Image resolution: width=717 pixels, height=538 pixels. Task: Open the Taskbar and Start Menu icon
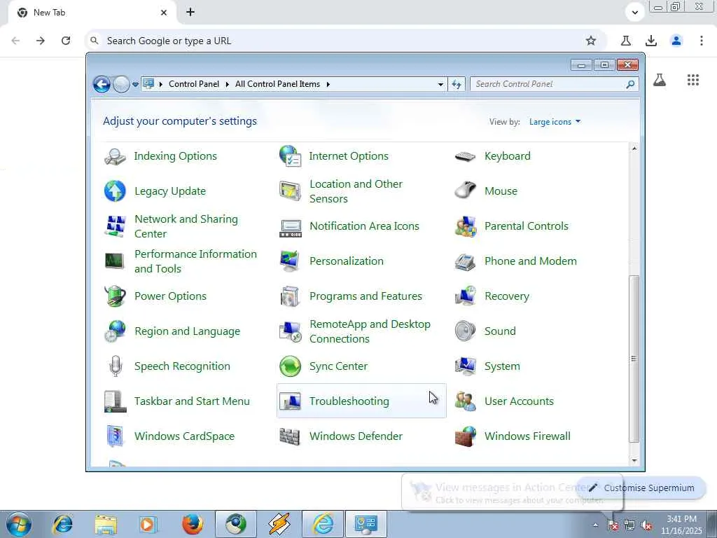[x=115, y=401]
